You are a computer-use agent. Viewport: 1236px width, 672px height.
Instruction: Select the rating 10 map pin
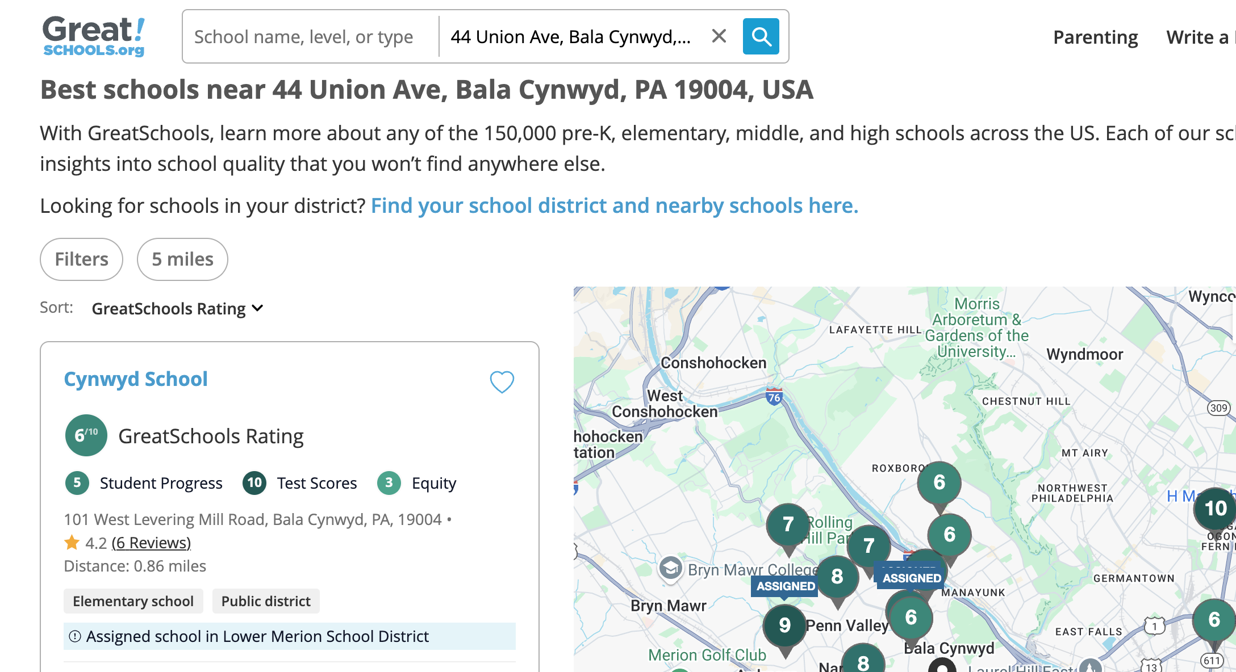(x=1215, y=508)
